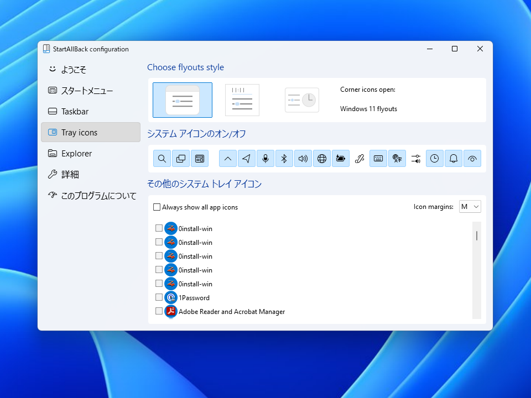531x398 pixels.
Task: Select the 1Password list label
Action: [194, 298]
